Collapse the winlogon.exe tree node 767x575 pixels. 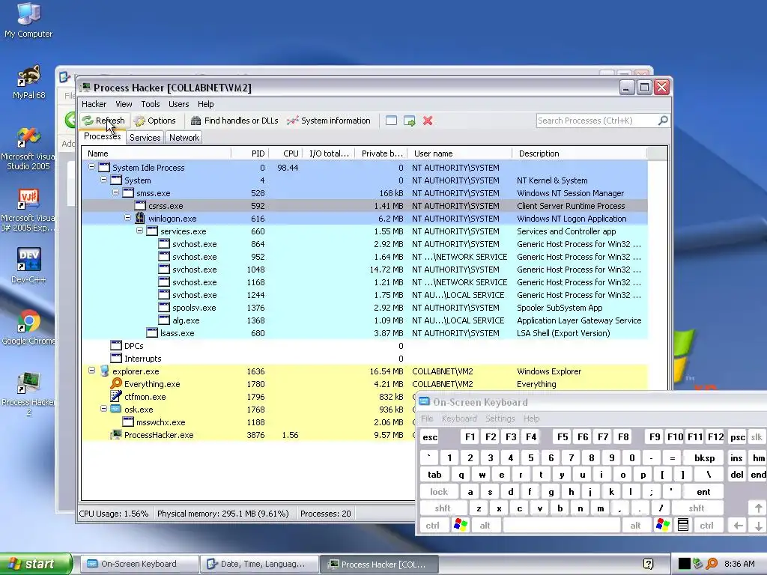click(127, 218)
